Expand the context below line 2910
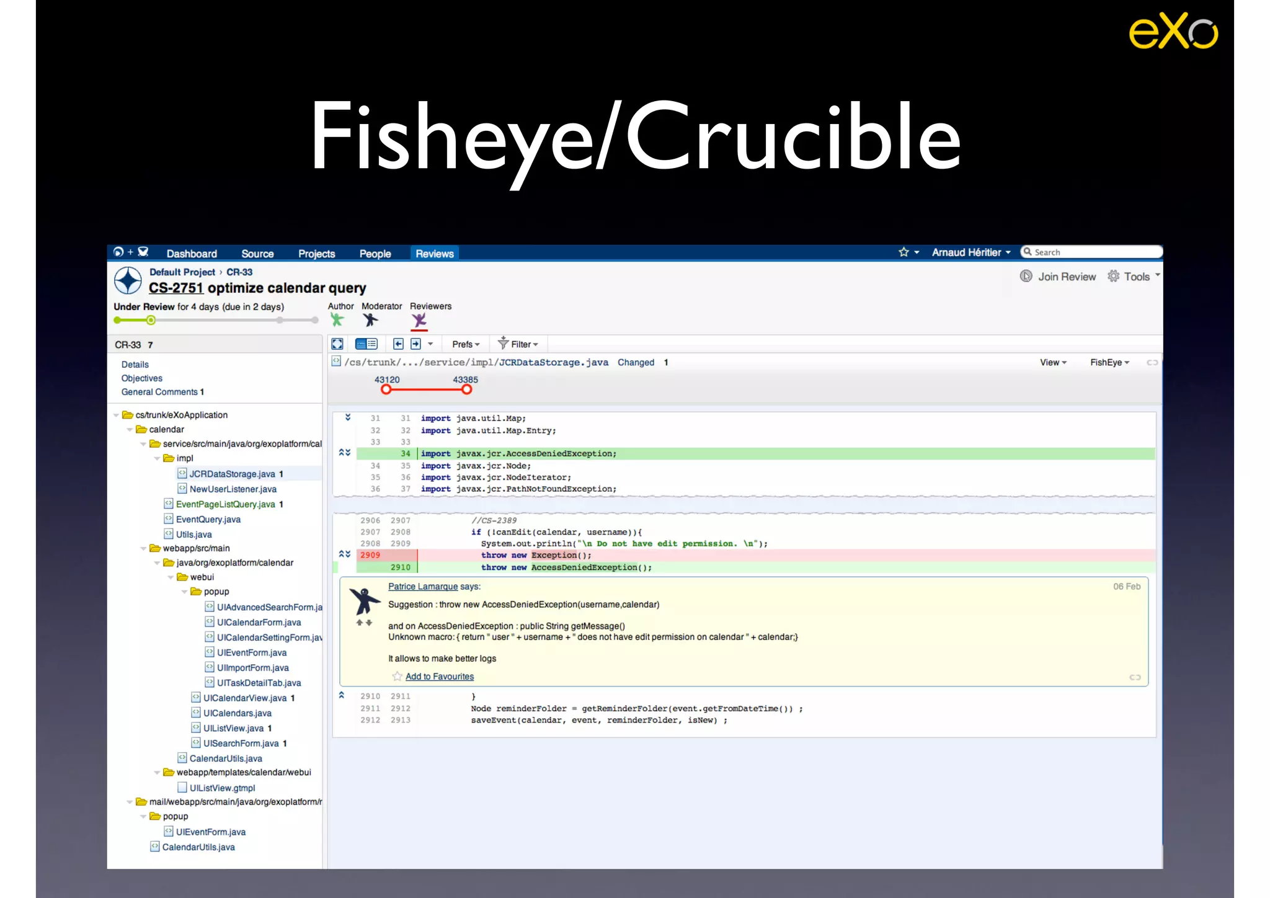The width and height of the screenshot is (1270, 898). click(x=341, y=696)
